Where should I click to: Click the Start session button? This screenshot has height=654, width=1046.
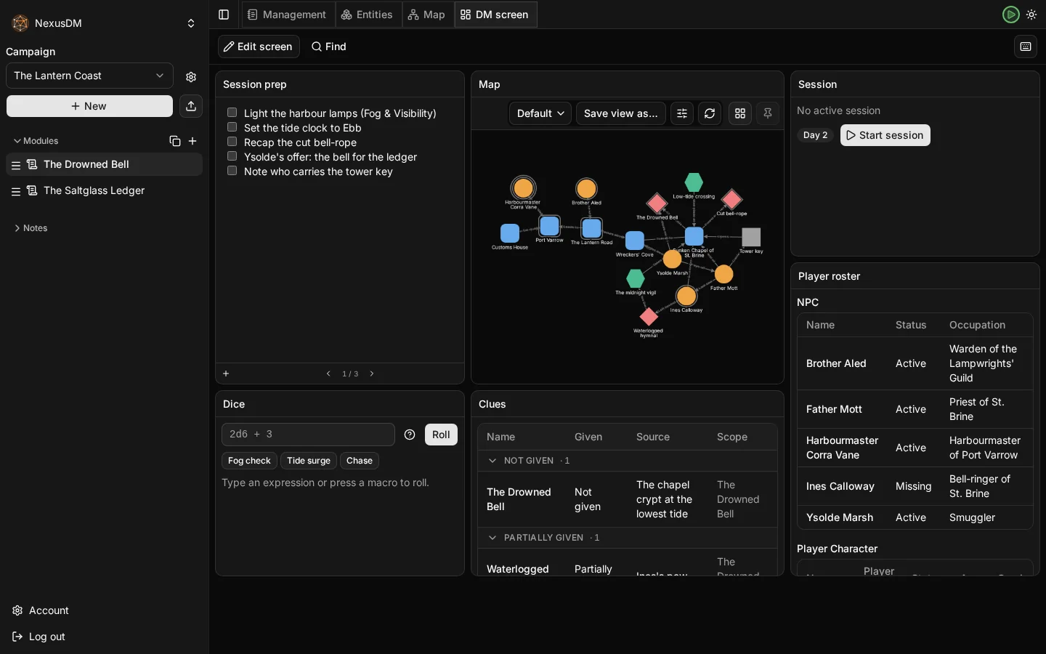885,135
